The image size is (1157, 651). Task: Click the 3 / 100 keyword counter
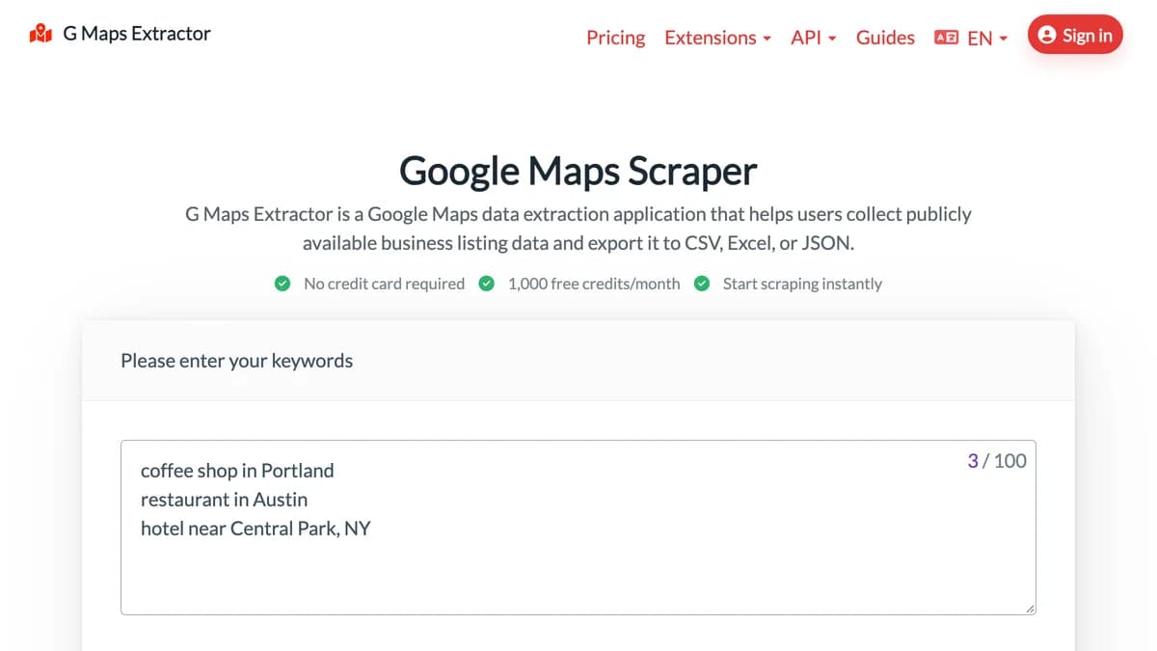point(997,460)
